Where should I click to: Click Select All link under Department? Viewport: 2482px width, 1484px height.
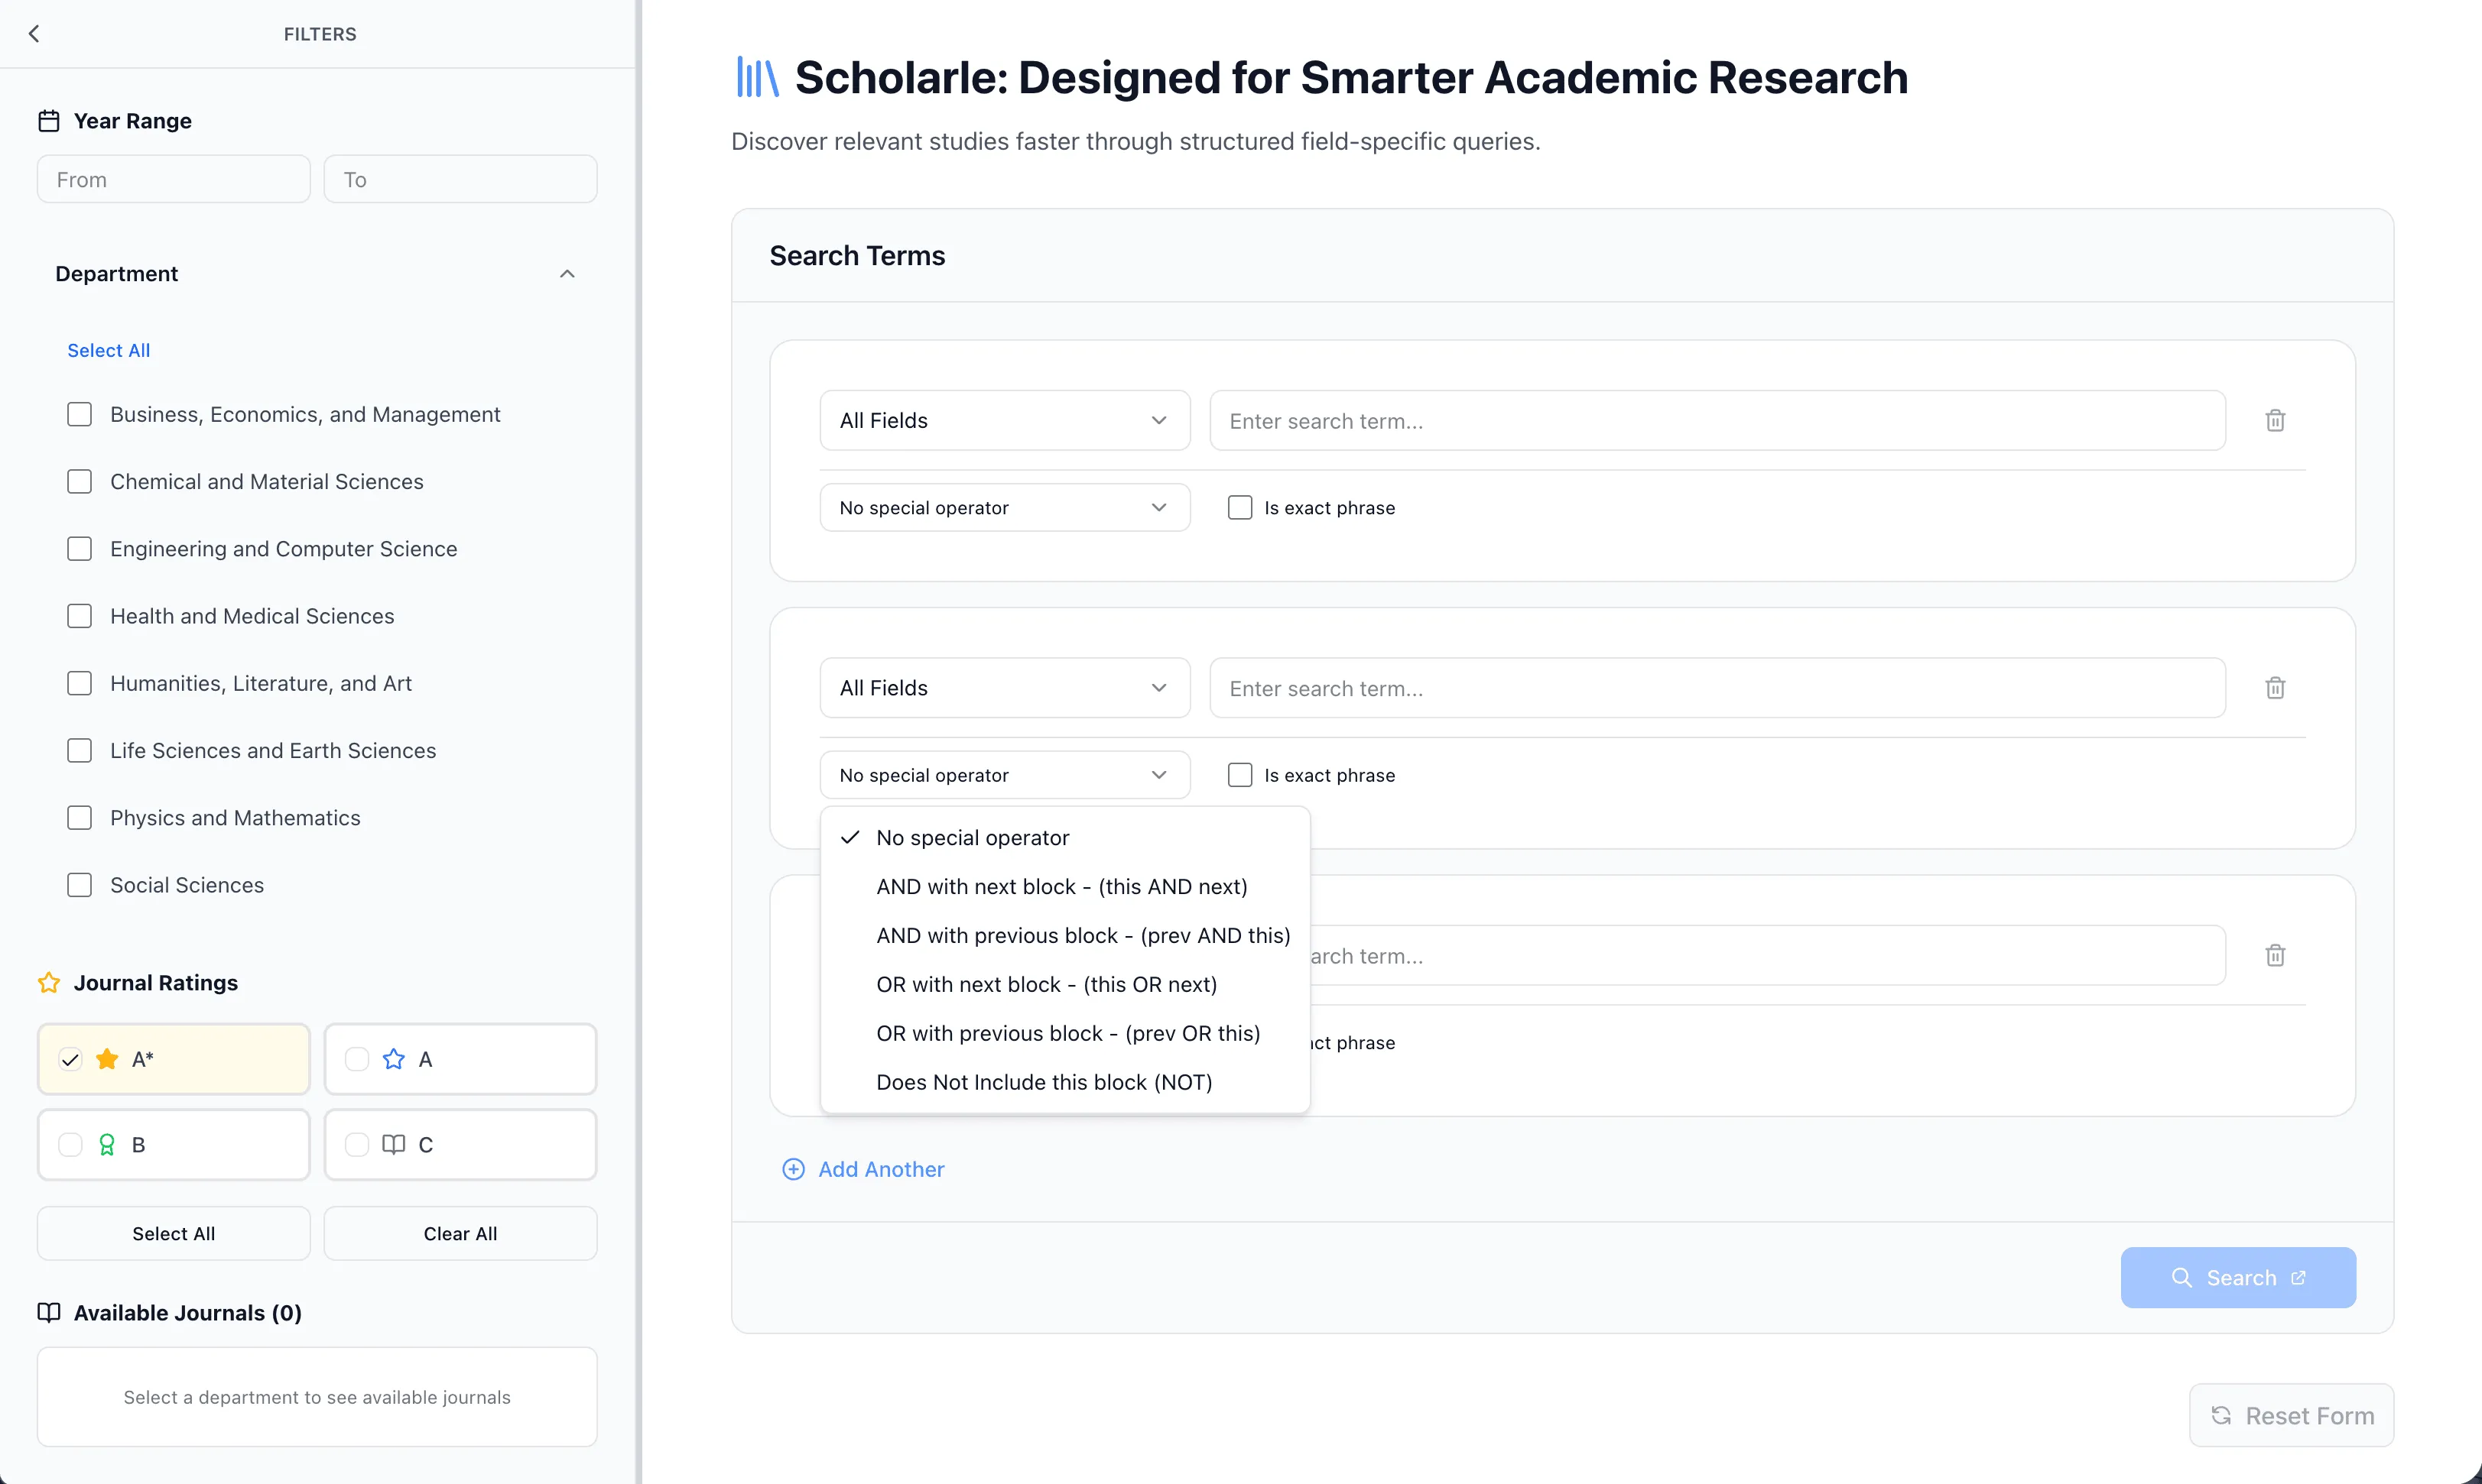108,351
